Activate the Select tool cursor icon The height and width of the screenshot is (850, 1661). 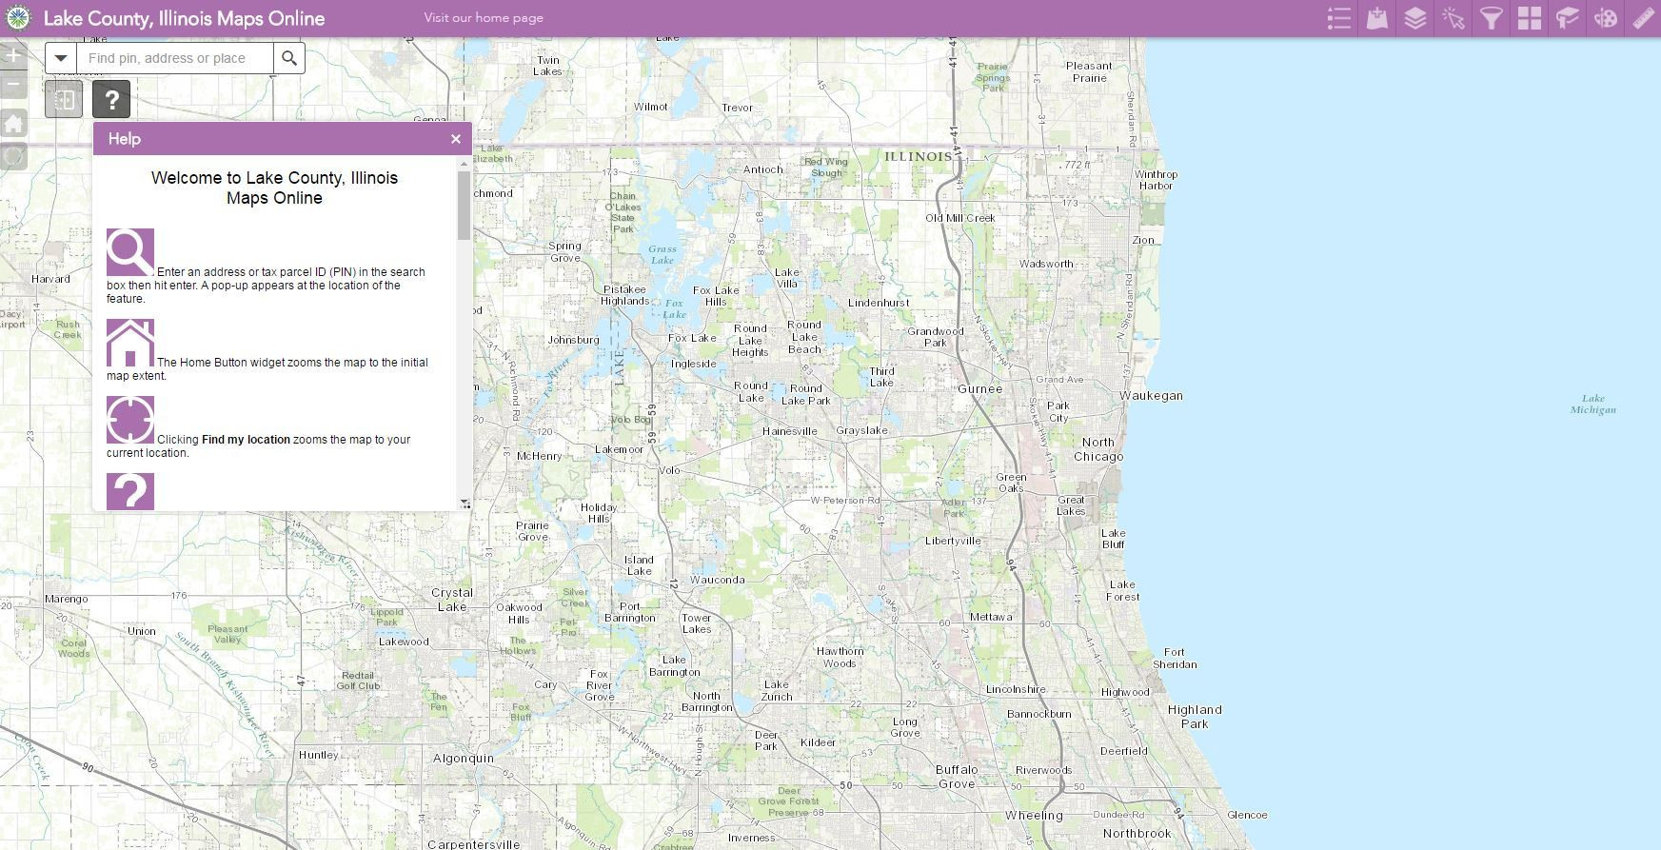coord(1453,19)
